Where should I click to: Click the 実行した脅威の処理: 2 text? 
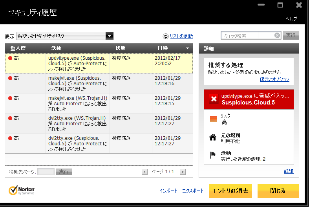pos(243,159)
